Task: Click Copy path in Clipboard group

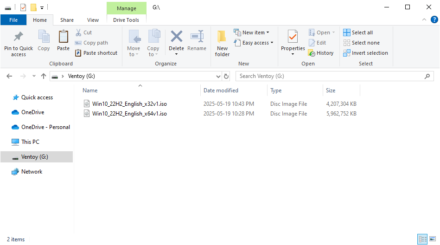Action: tap(91, 43)
